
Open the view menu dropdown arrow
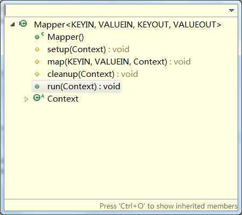point(231,11)
